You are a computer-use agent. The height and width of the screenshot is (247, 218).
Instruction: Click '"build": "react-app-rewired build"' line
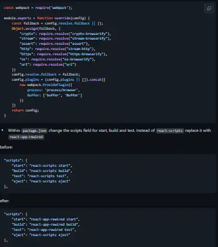[x=46, y=225]
